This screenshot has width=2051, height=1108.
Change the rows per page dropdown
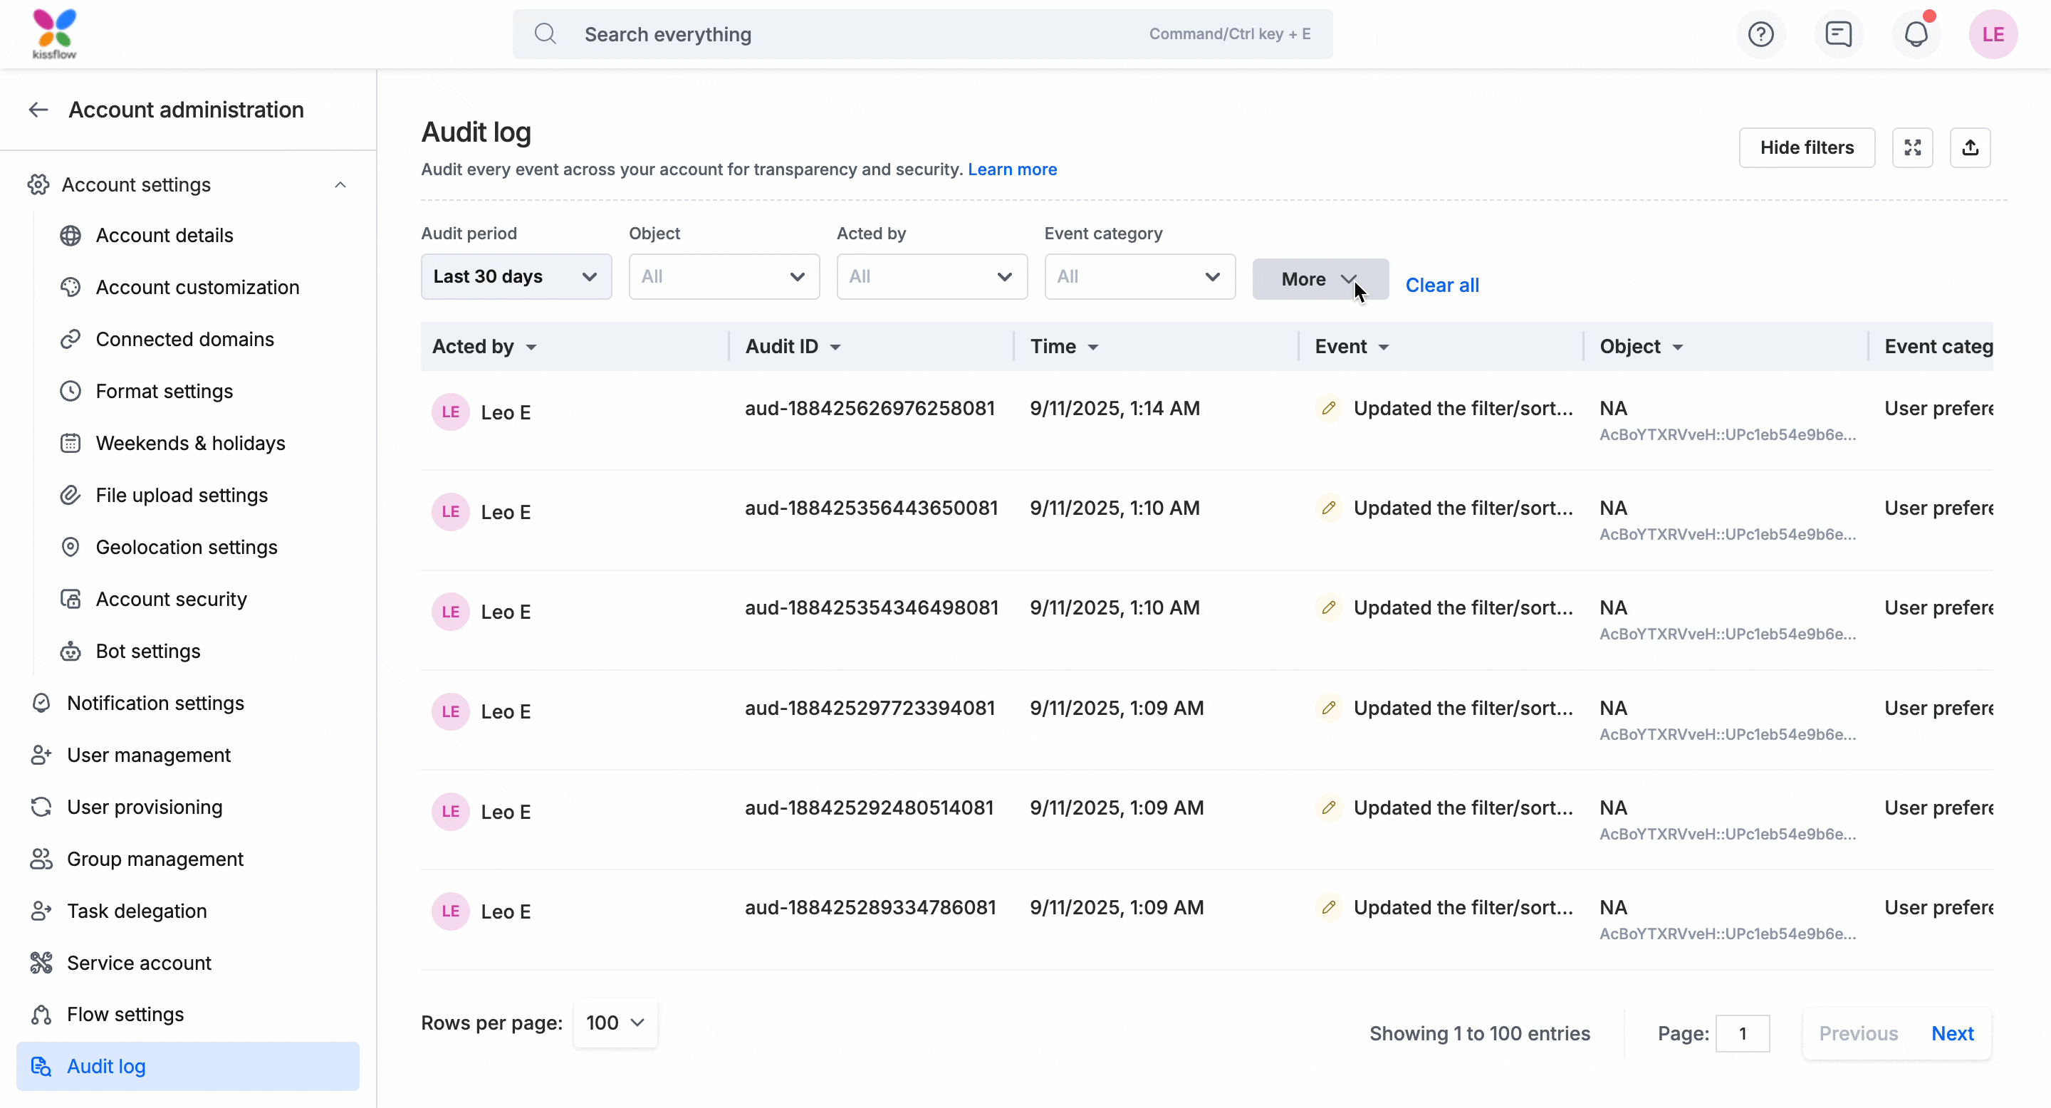[x=615, y=1023]
